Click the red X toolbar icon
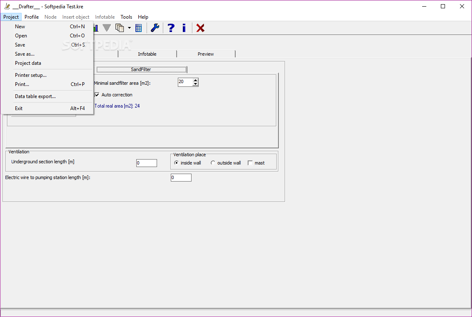472x317 pixels. [x=200, y=28]
